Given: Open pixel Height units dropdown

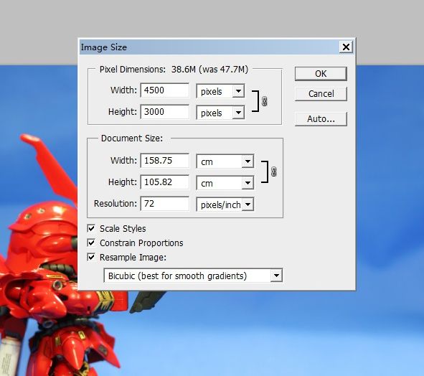Looking at the screenshot, I should pos(220,113).
